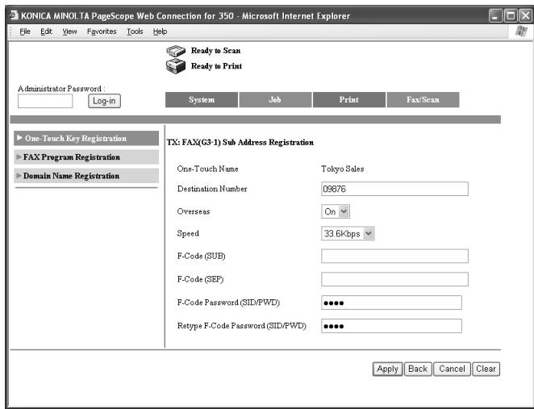
Task: Open the Tools menu
Action: click(135, 31)
